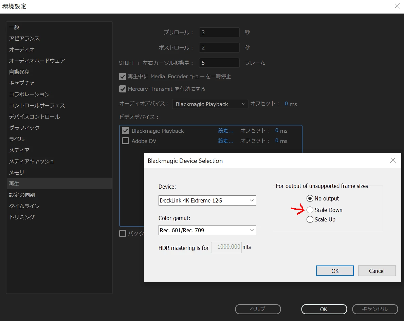404x321 pixels.
Task: Open the オーディオデバイス dropdown
Action: (x=210, y=104)
